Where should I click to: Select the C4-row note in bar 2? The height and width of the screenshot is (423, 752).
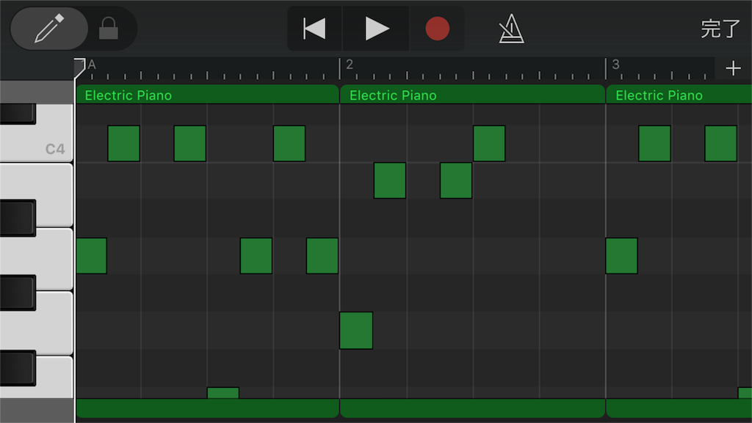click(489, 144)
